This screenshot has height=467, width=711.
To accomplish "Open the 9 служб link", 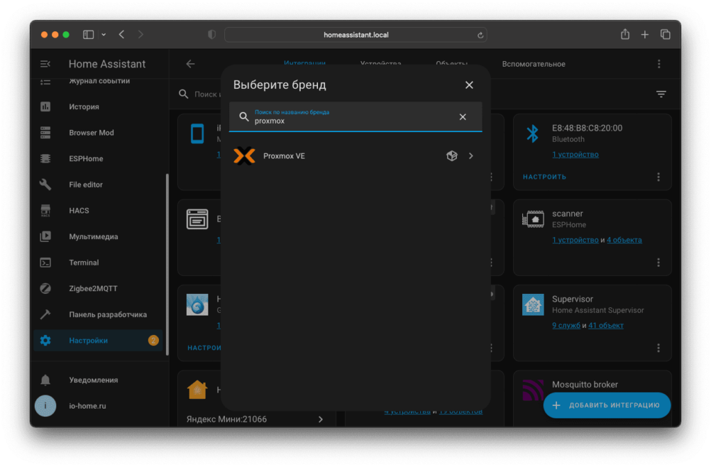I will point(566,325).
